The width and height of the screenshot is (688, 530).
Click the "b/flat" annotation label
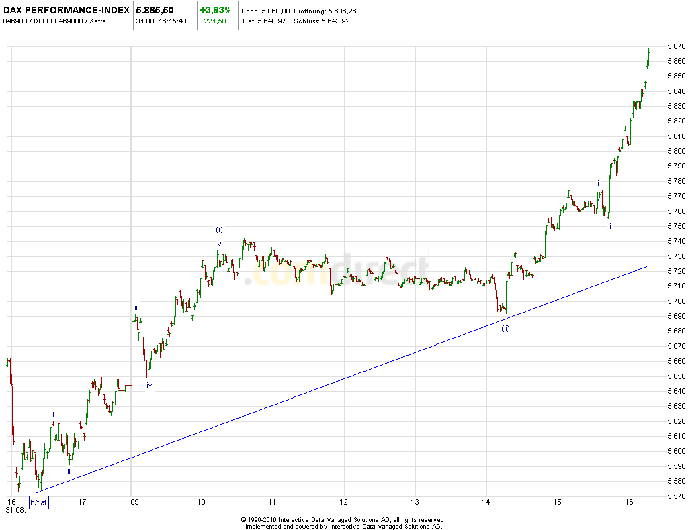pos(38,501)
